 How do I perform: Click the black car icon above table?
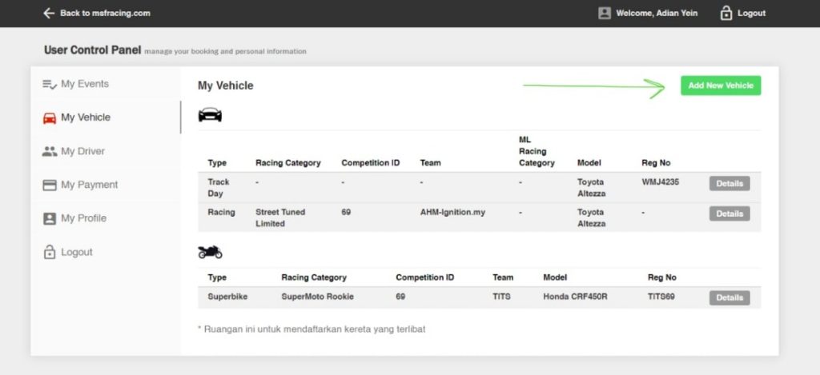(x=210, y=115)
